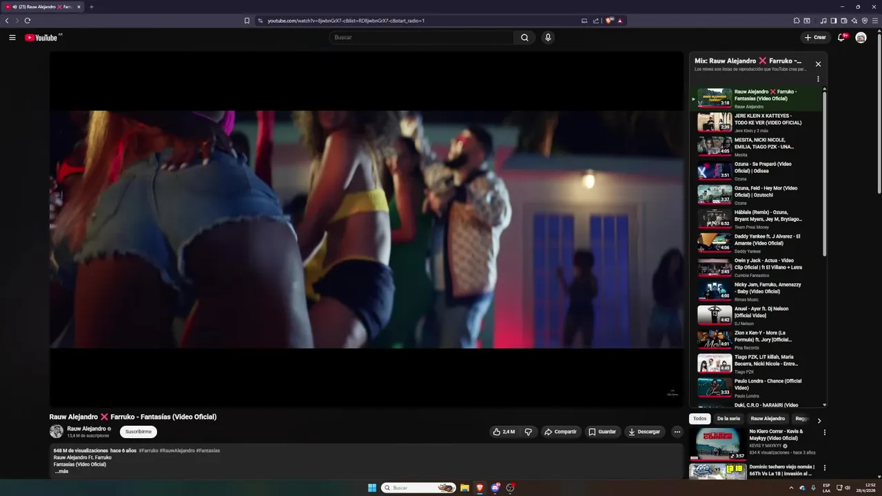
Task: Open three-dot menu for Dominic techero video
Action: click(x=824, y=468)
